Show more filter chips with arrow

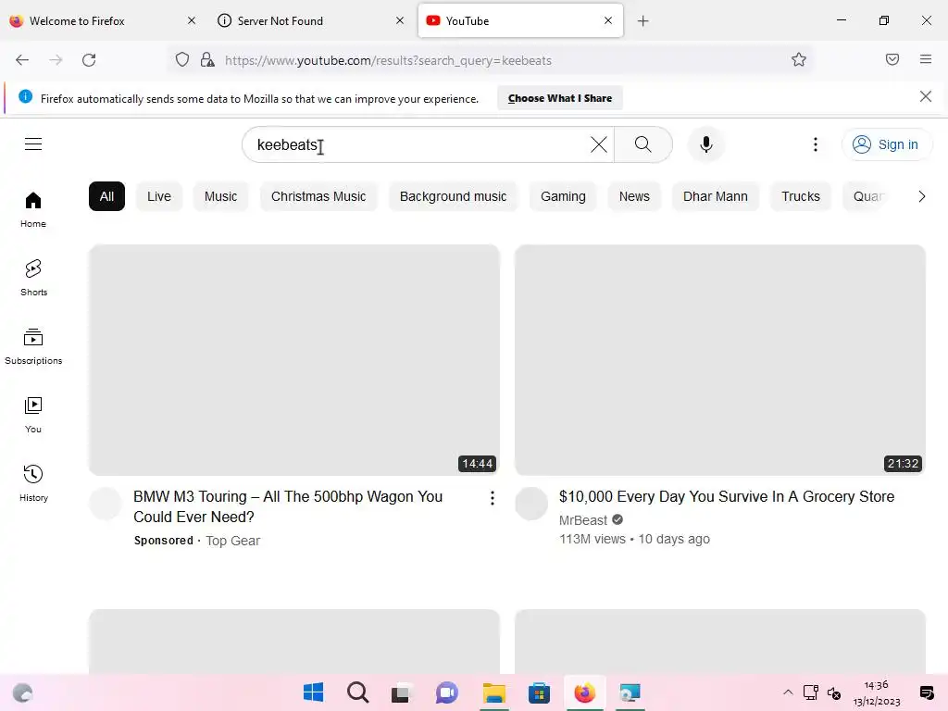[921, 196]
